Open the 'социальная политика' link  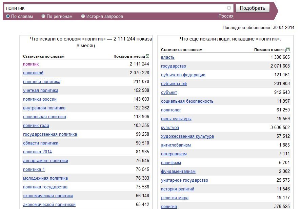tap(44, 117)
